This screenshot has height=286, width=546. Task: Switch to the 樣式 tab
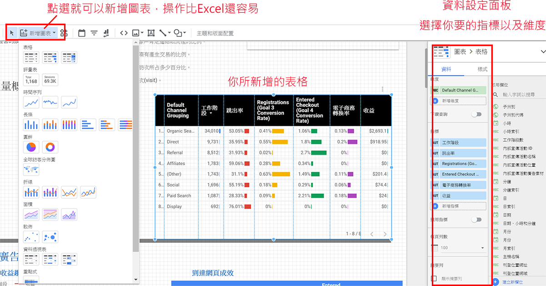[x=482, y=69]
